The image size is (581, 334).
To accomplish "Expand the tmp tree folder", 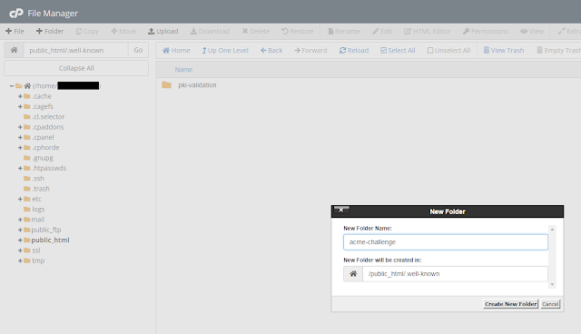I will [x=20, y=260].
